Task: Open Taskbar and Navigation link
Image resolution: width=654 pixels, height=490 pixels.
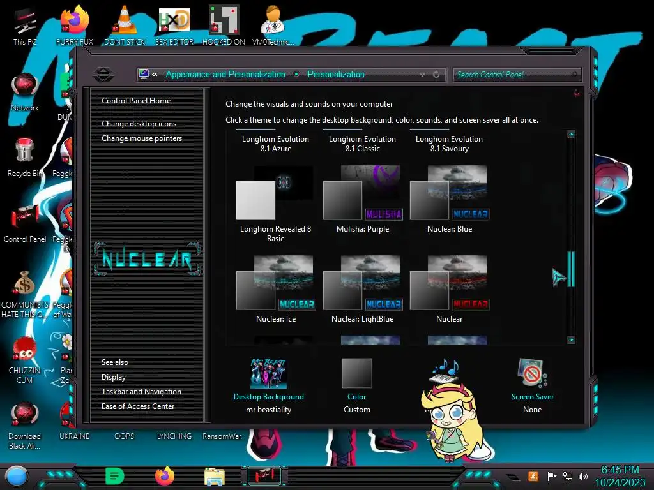Action: point(141,392)
